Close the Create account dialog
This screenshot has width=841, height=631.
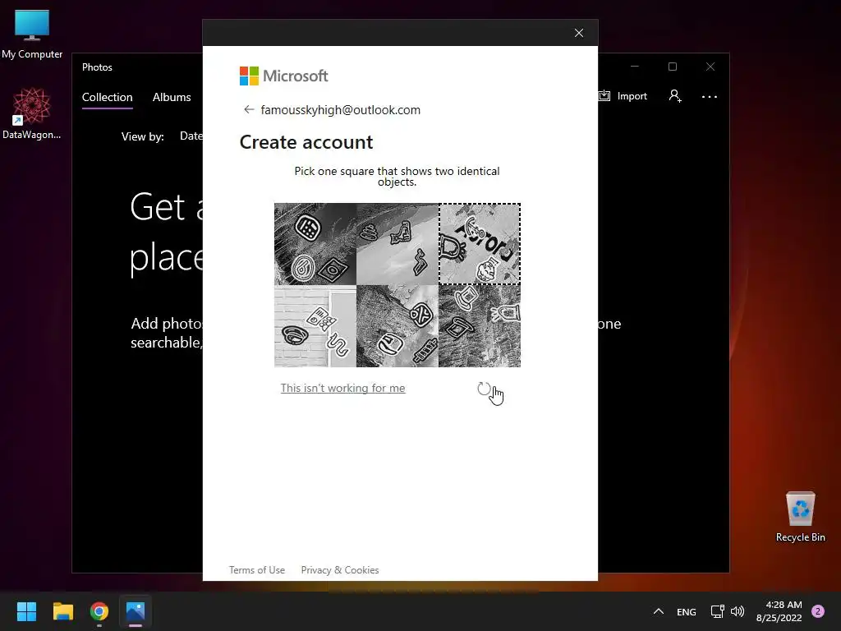(x=579, y=33)
